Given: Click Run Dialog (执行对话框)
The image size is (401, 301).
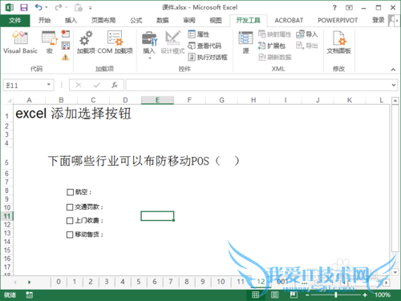Looking at the screenshot, I should pos(208,57).
